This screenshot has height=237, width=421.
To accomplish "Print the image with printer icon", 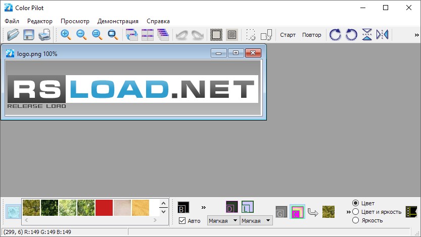I will click(44, 35).
